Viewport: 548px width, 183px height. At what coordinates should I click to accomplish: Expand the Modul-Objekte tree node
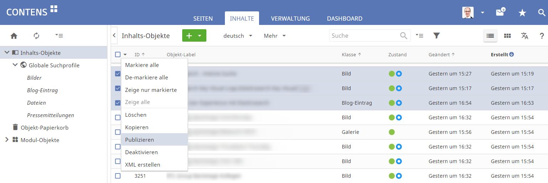pos(7,140)
